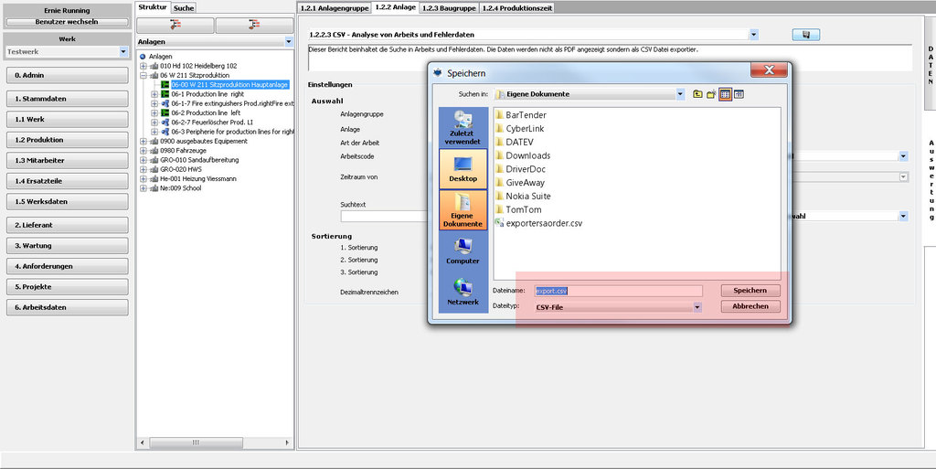
Task: Select the Computer location icon
Action: [463, 250]
